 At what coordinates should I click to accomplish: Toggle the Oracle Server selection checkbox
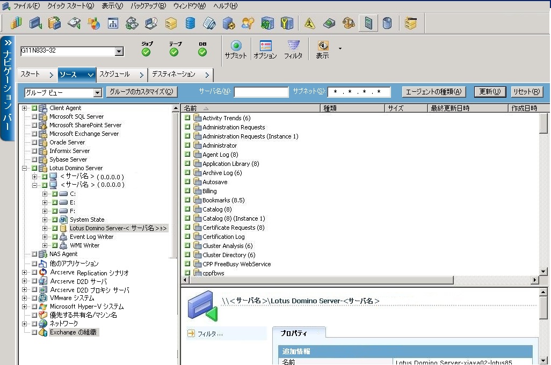[34, 142]
